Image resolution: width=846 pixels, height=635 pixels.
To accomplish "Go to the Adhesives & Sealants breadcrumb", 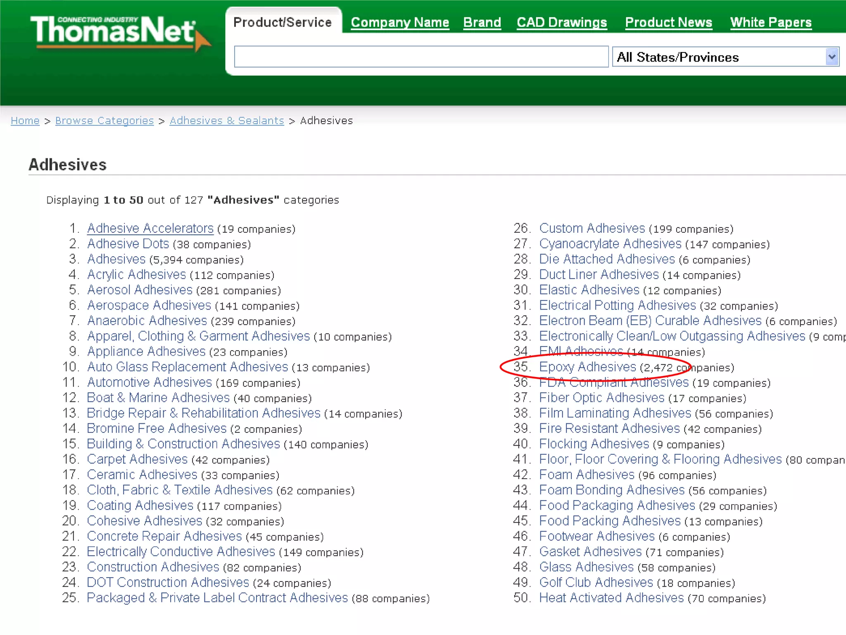I will [x=226, y=121].
